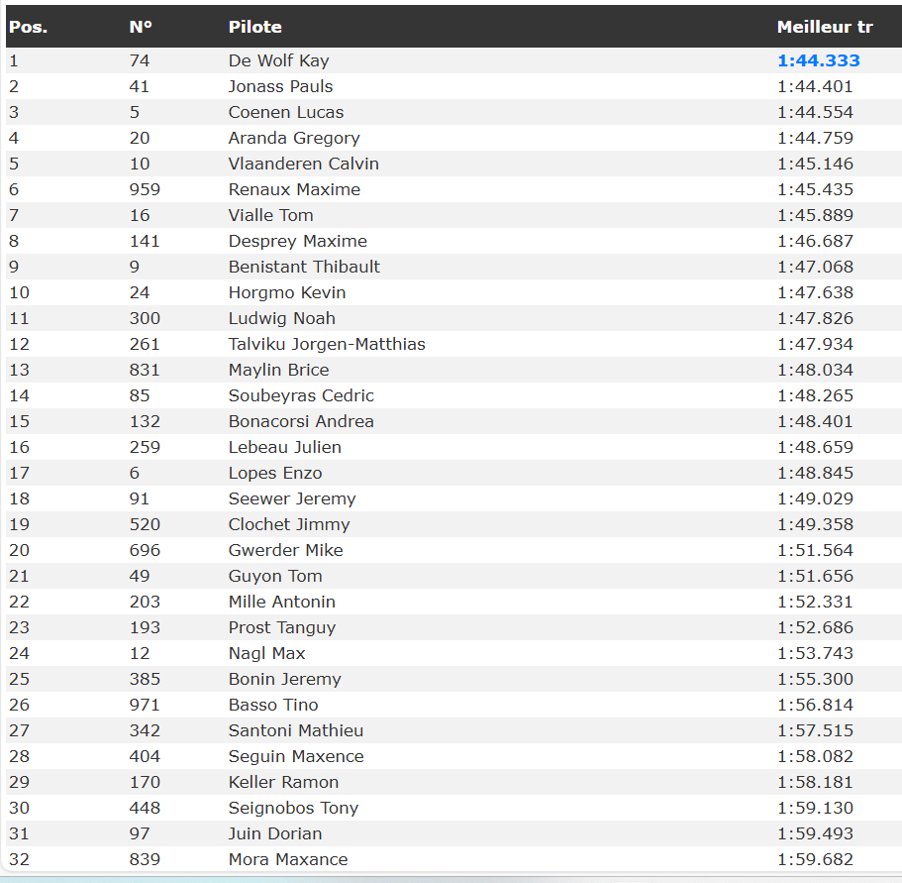Select the Seewer Jeremy row
902x883 pixels.
point(291,498)
